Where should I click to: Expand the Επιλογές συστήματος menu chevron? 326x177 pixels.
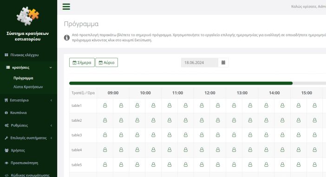pyautogui.click(x=51, y=138)
